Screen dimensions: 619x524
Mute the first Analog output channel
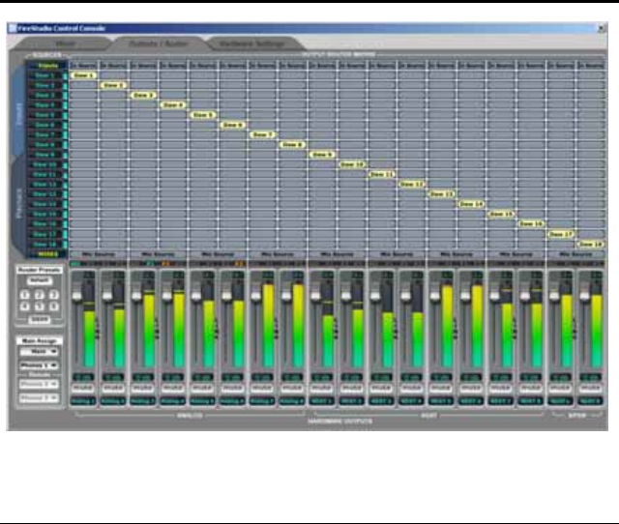pos(84,389)
